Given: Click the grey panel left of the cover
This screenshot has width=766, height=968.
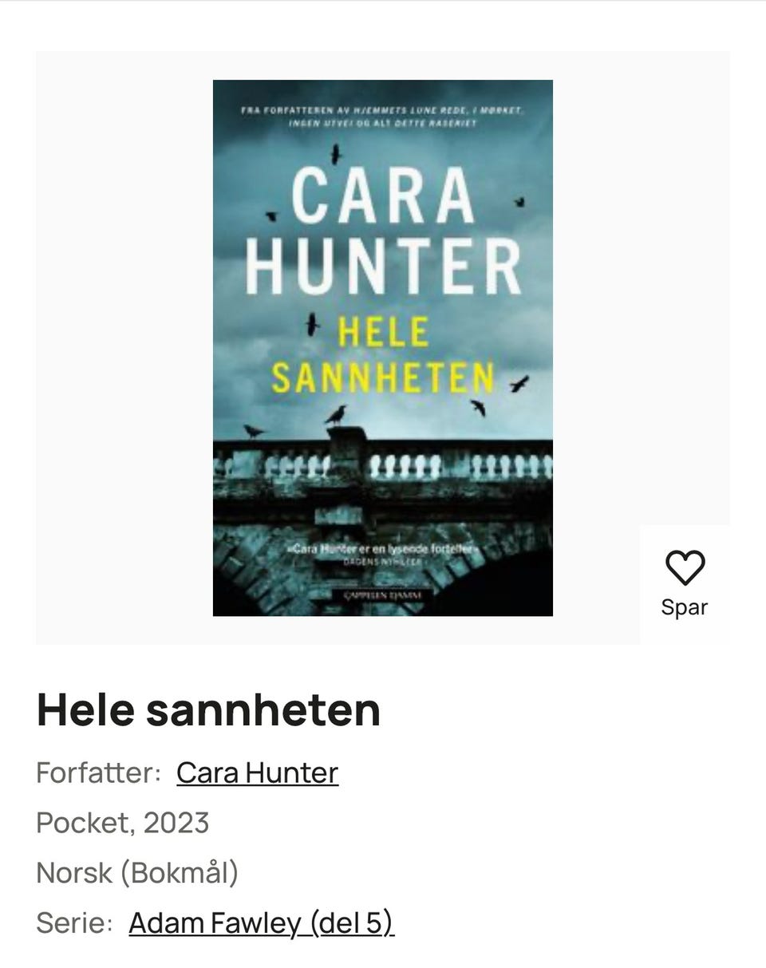Looking at the screenshot, I should [124, 348].
